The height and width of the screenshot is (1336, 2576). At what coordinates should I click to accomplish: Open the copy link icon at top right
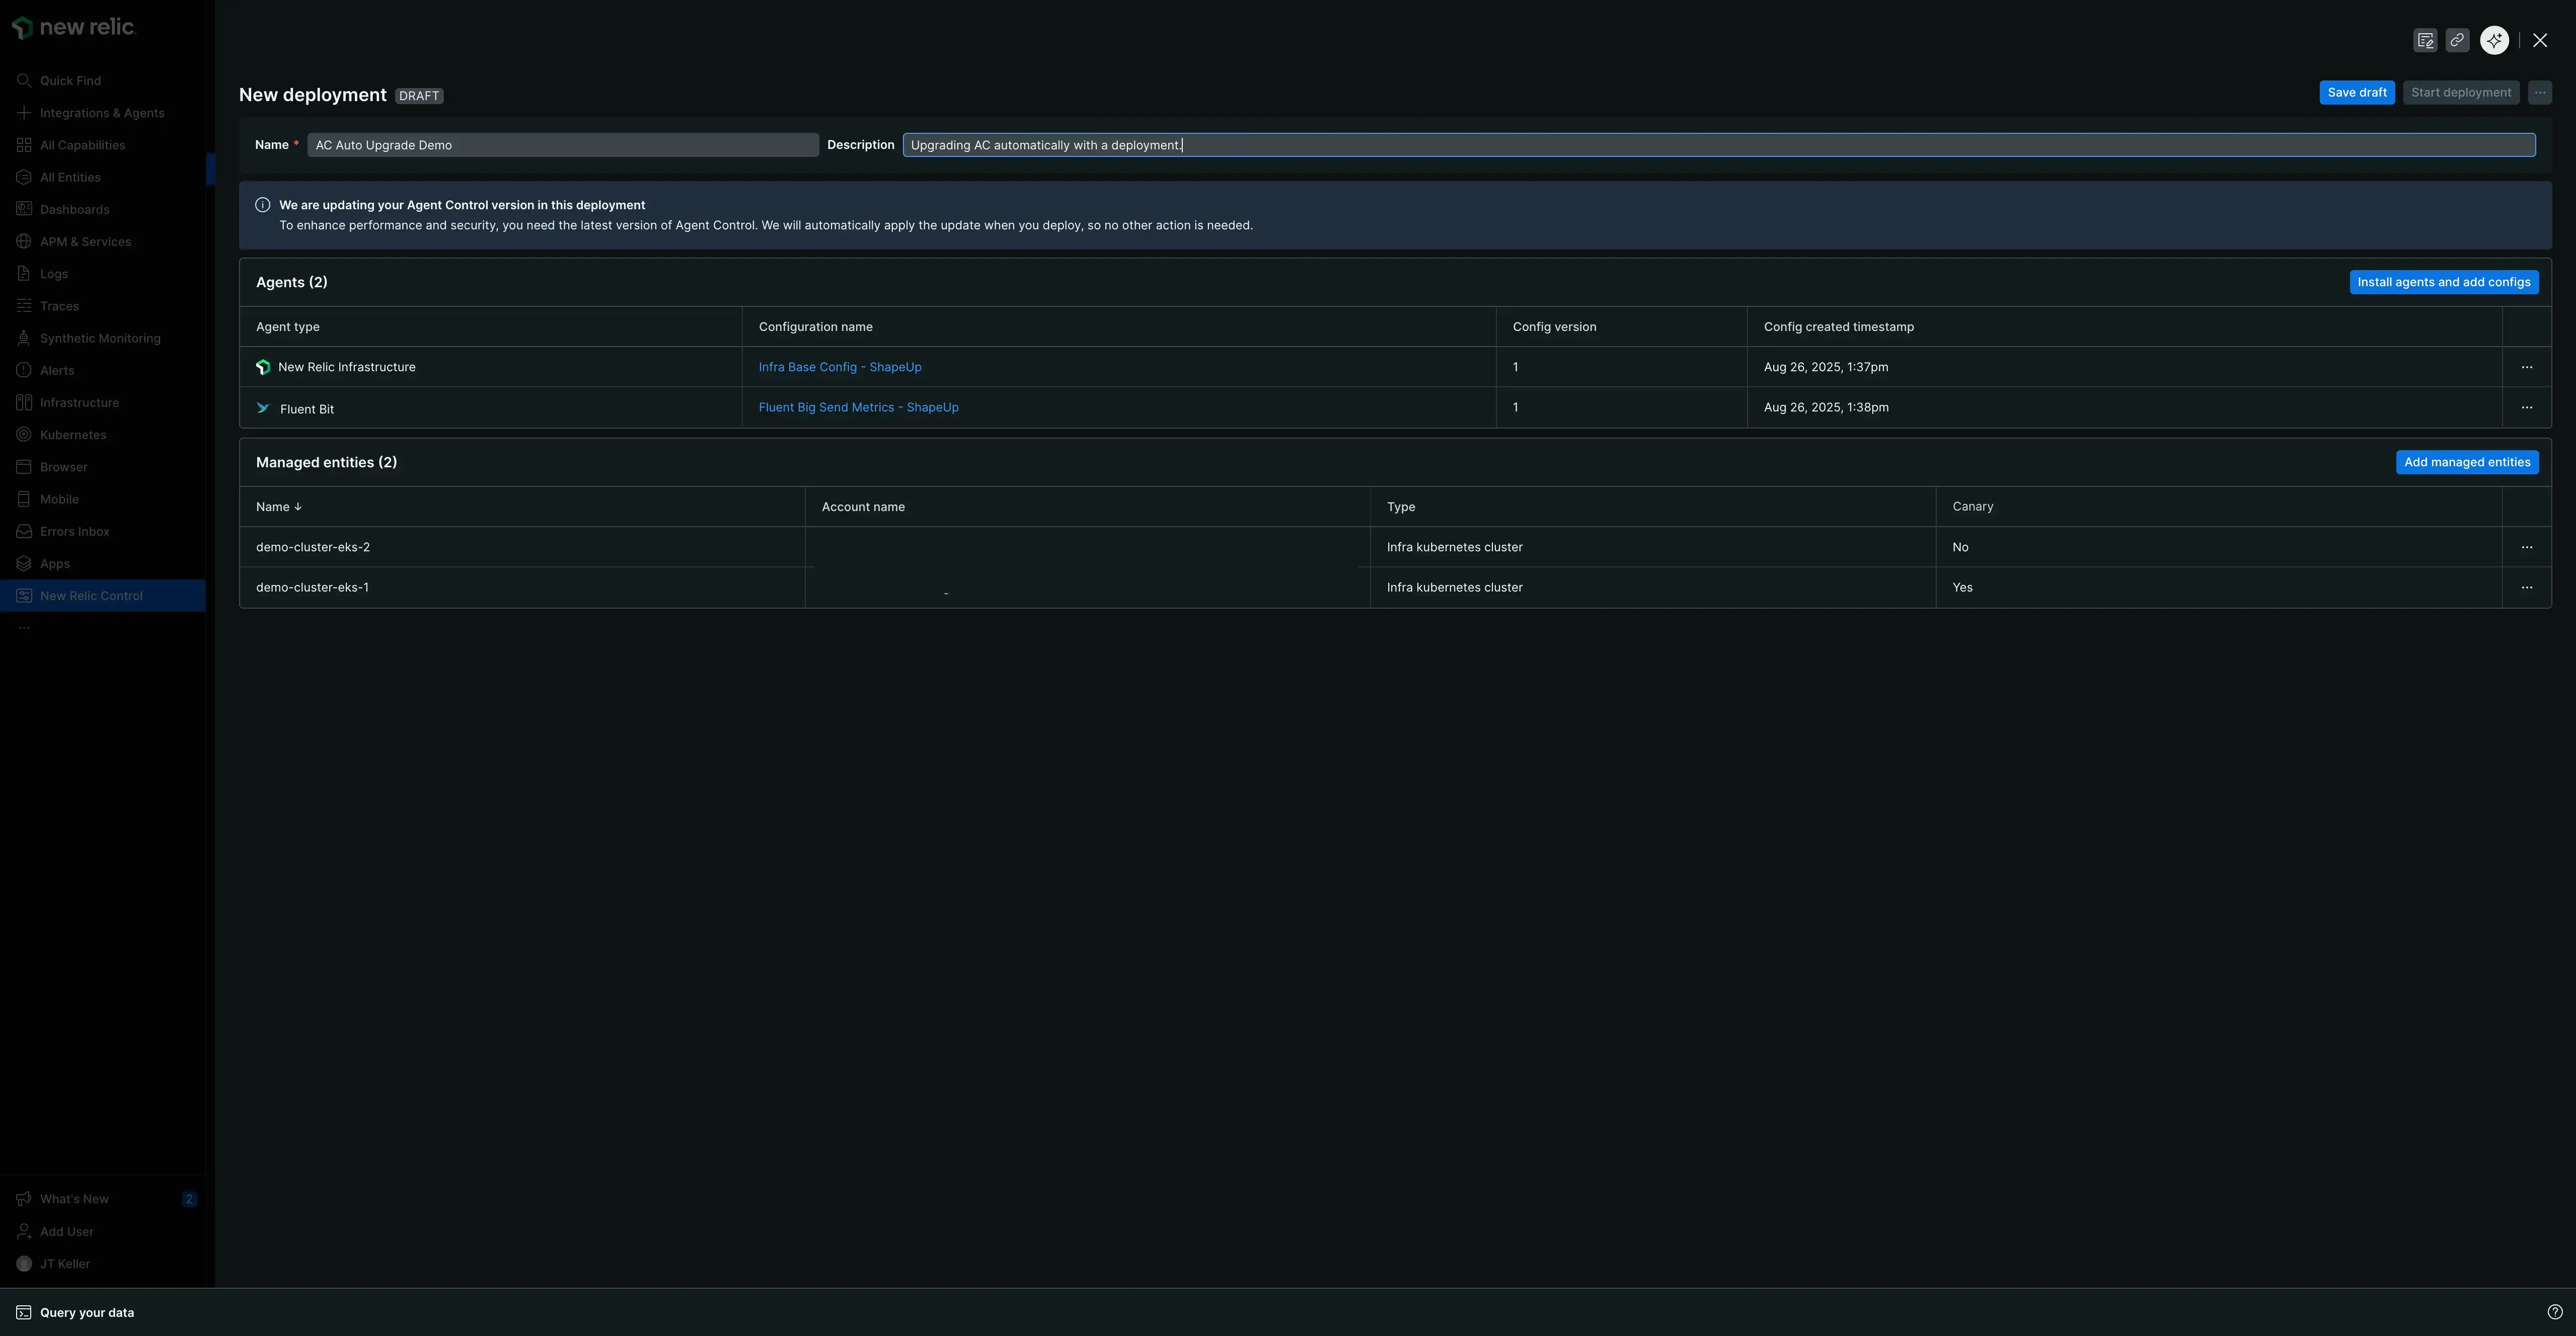tap(2458, 40)
